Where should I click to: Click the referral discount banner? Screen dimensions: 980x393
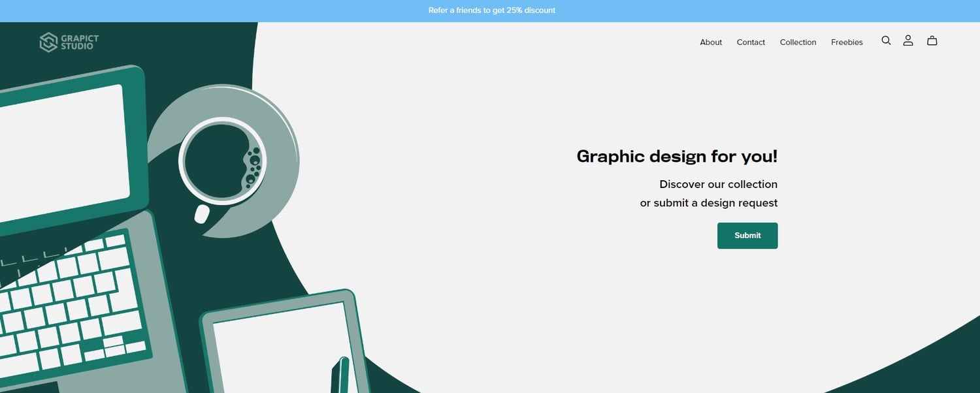(x=491, y=10)
